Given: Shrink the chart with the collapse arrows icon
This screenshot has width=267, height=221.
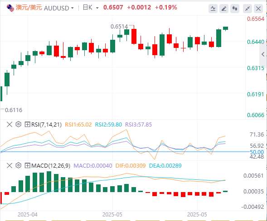Looking at the screenshot, I should coord(248,8).
